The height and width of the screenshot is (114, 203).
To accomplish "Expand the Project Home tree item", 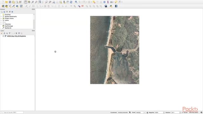I will [x=1, y=18].
